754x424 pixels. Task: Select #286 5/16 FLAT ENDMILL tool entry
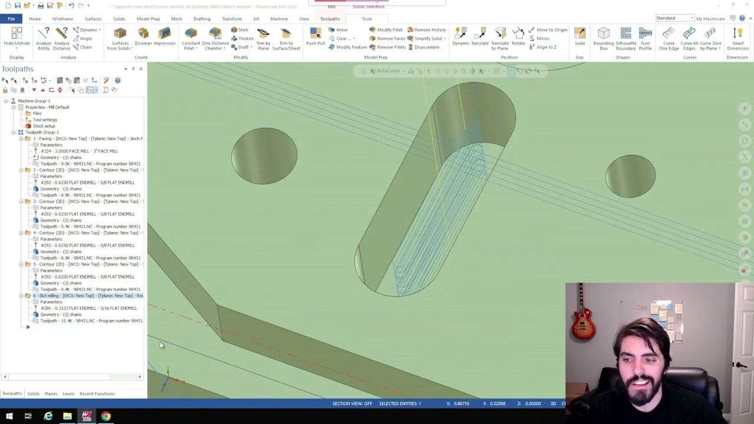coord(88,308)
